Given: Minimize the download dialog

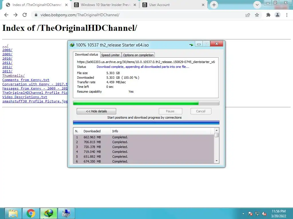Looking at the screenshot, I should pos(199,44).
